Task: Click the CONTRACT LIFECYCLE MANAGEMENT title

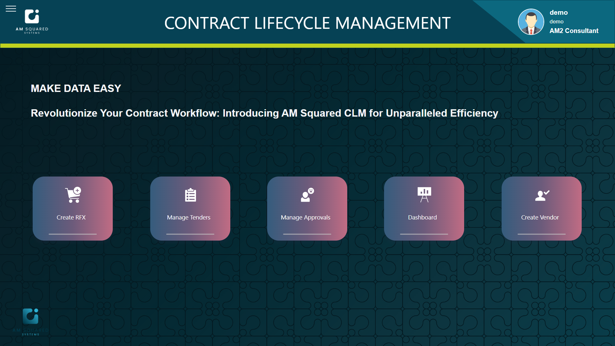Action: (x=307, y=23)
